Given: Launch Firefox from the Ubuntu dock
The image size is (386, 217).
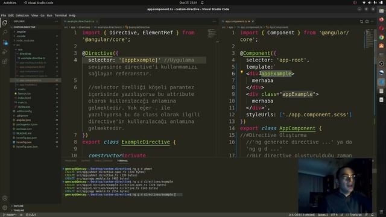Looking at the screenshot, I should [381, 19].
